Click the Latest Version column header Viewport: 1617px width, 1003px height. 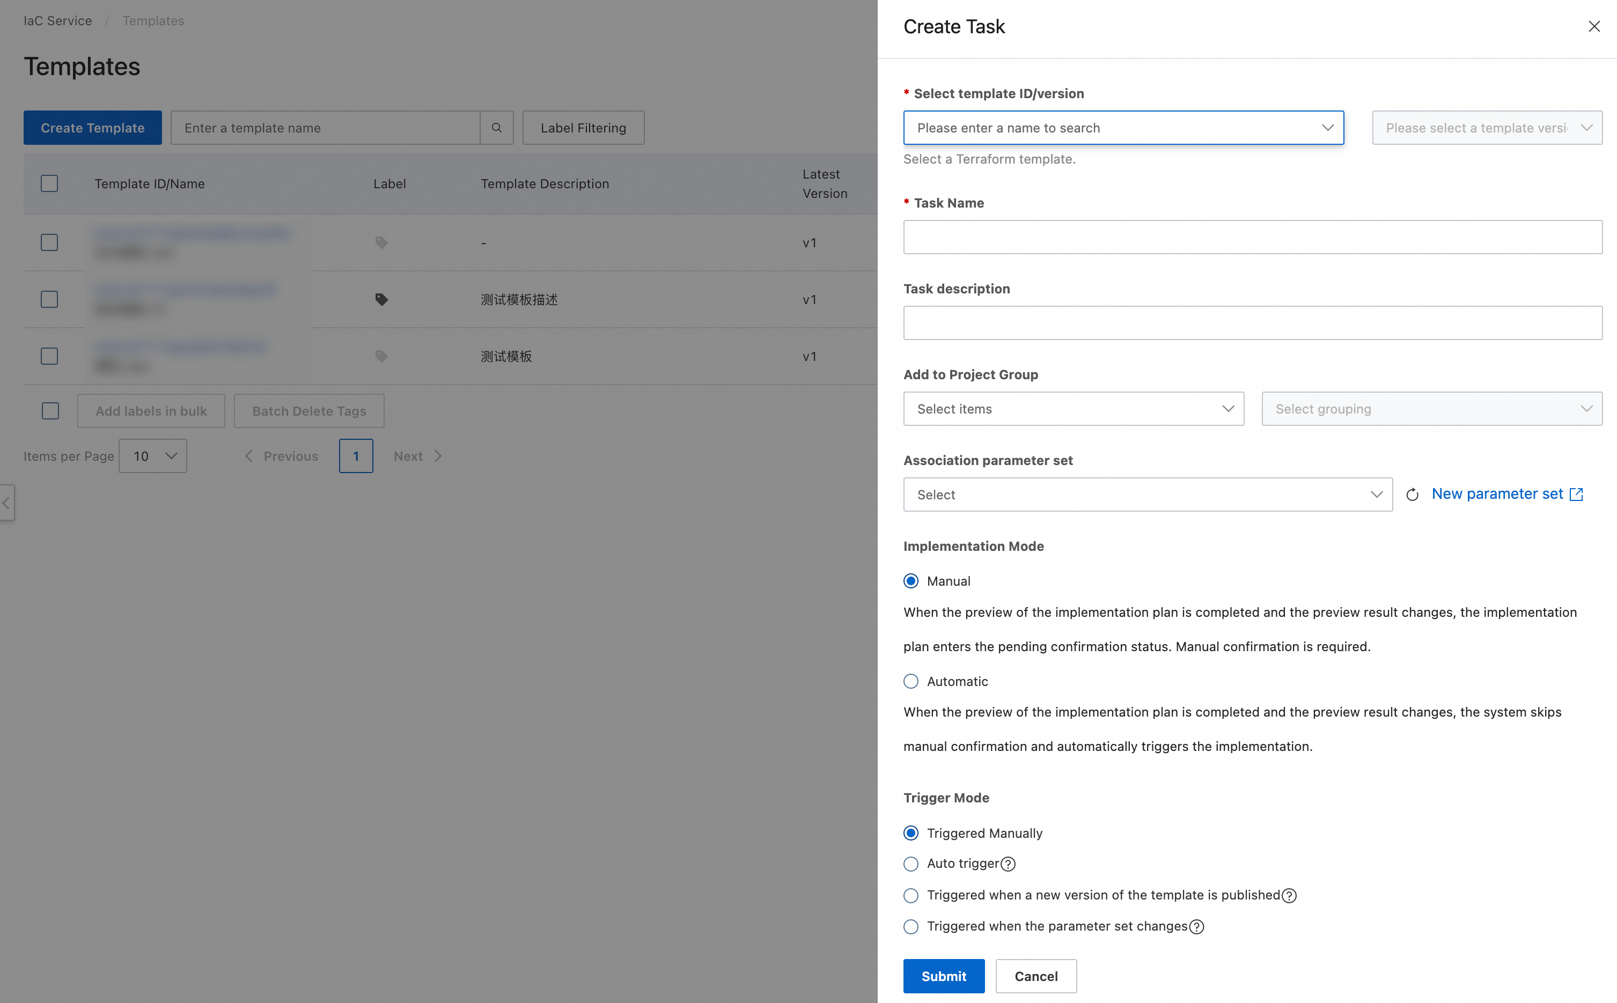tap(825, 184)
